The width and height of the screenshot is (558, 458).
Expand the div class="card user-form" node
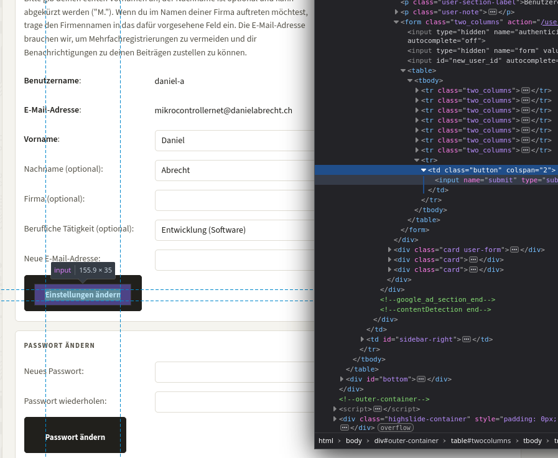[389, 250]
